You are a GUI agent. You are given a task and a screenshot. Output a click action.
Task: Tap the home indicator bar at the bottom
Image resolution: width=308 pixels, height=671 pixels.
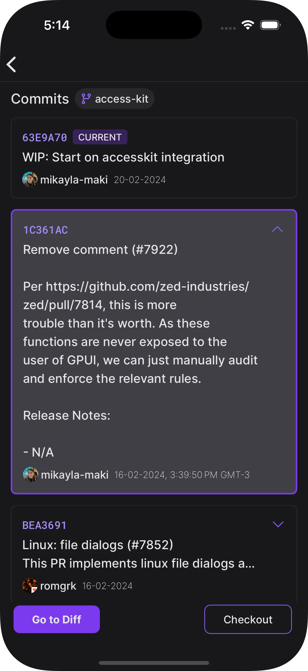click(x=154, y=663)
